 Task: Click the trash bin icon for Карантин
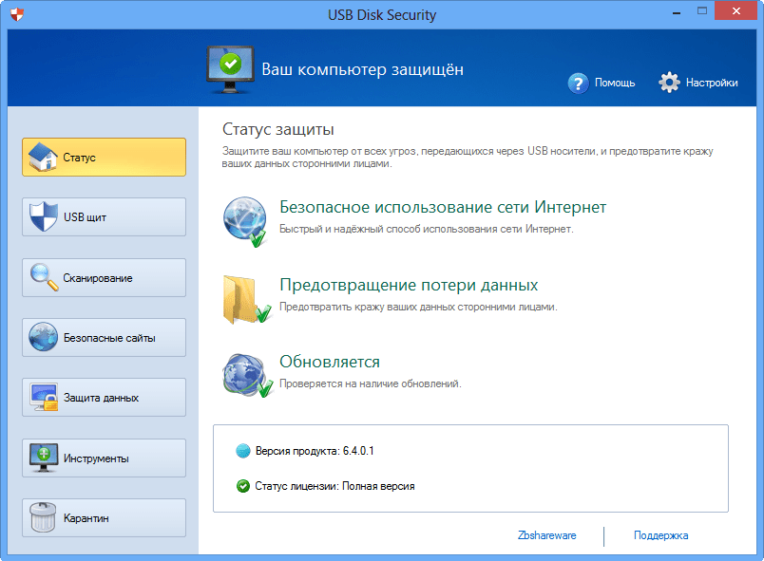tap(44, 518)
